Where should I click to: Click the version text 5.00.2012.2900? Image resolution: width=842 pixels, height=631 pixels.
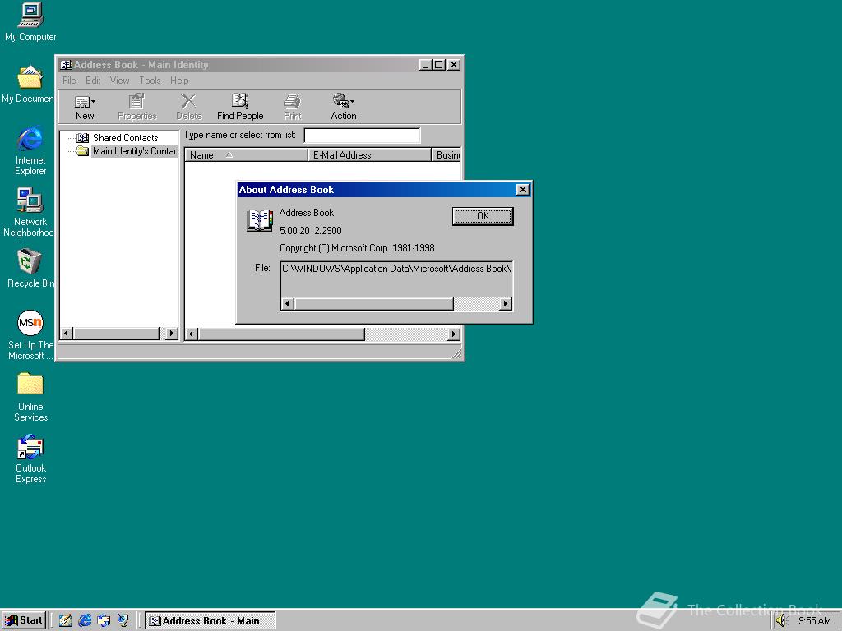(x=310, y=231)
